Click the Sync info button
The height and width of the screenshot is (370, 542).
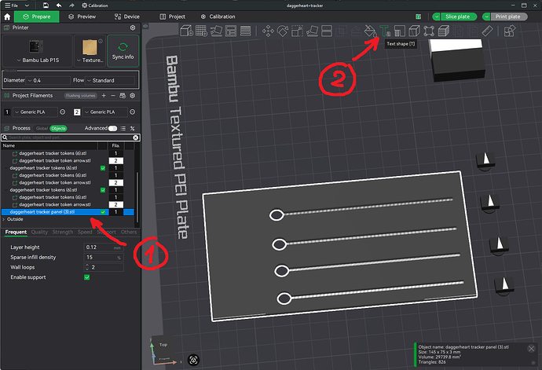(123, 51)
